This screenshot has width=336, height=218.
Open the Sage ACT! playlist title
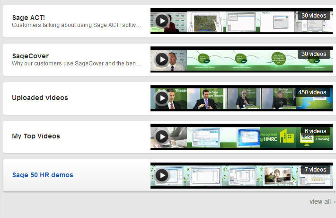point(28,18)
